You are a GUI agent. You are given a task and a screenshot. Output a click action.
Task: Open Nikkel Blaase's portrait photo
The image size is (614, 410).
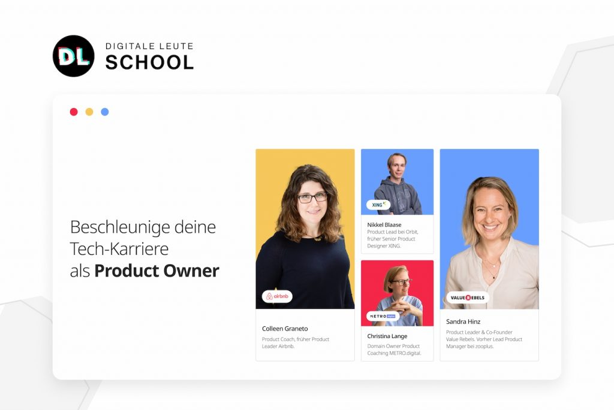pos(397,182)
